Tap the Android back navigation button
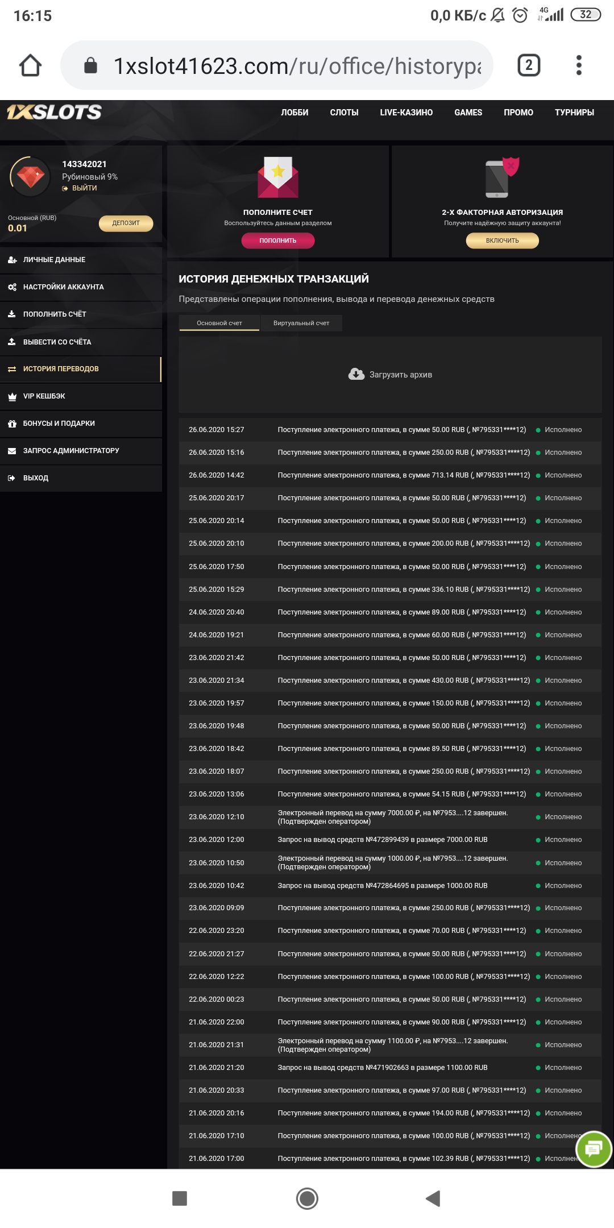The width and height of the screenshot is (614, 1228). pyautogui.click(x=433, y=1198)
